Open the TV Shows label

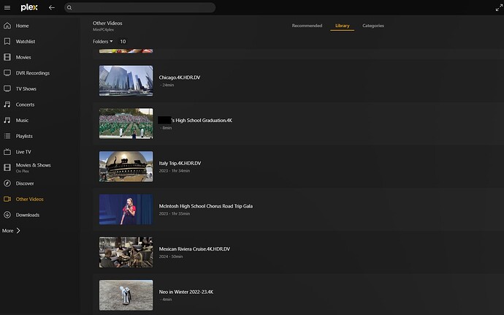pyautogui.click(x=26, y=89)
